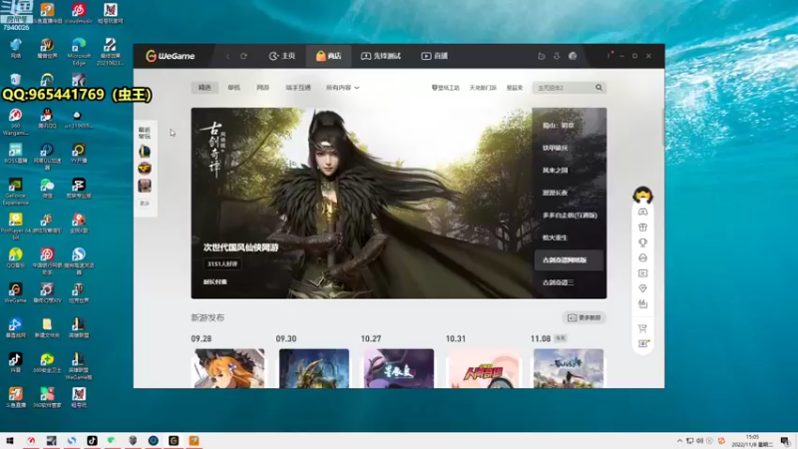798x449 pixels.
Task: Open the 11.08 new game thumbnail
Action: [569, 368]
